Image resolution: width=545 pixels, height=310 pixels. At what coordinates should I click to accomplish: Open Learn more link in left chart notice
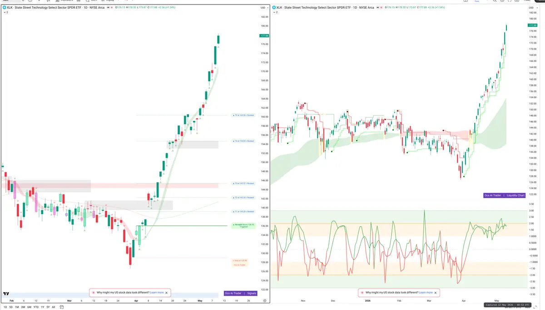tap(157, 293)
